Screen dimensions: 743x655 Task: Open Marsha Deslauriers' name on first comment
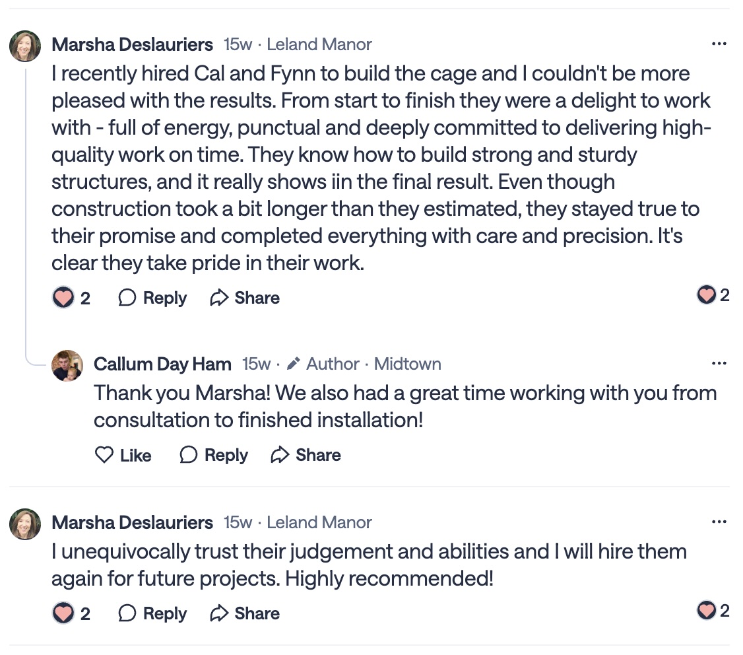coord(132,44)
